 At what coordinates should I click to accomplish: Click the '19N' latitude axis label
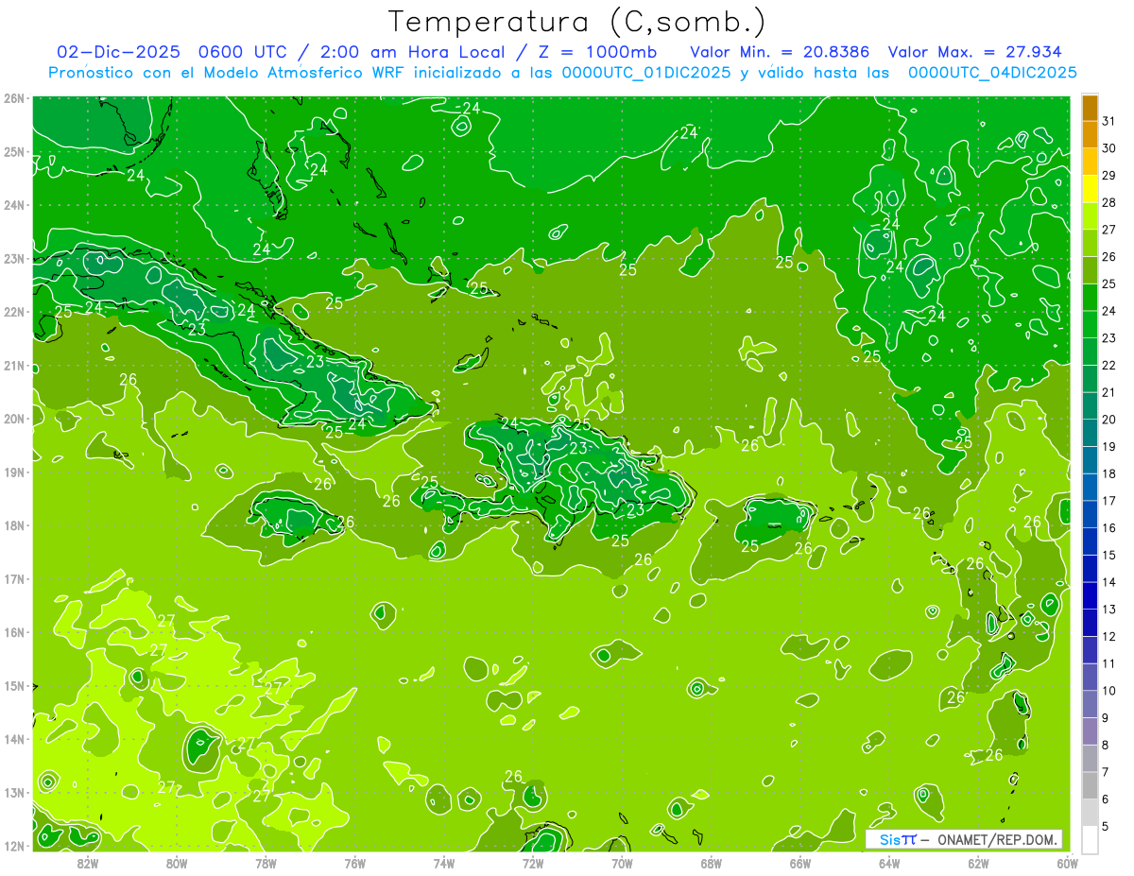point(14,472)
